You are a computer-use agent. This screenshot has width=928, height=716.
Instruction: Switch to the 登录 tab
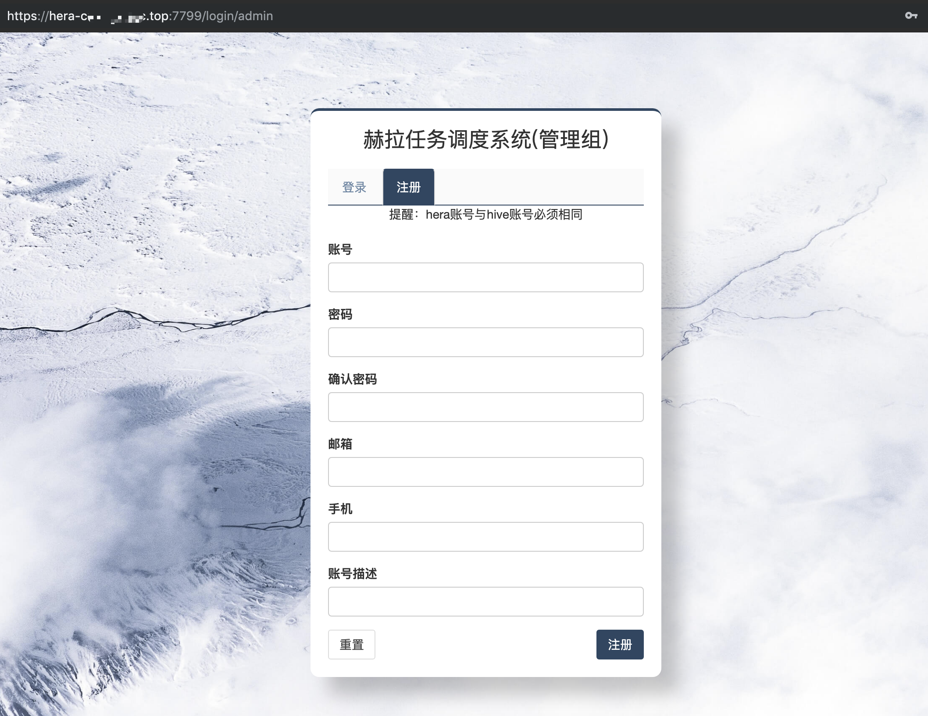coord(354,187)
